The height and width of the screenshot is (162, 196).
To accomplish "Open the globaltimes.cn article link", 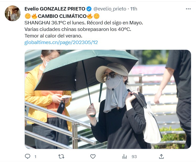I will click(61, 42).
